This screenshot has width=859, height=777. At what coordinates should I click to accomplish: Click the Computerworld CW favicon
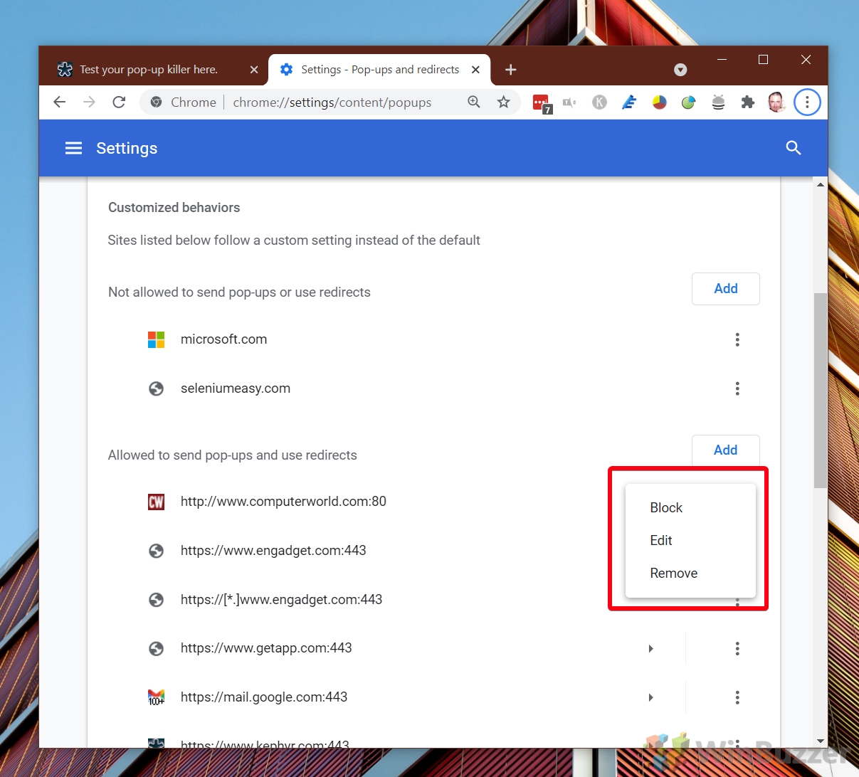click(156, 502)
